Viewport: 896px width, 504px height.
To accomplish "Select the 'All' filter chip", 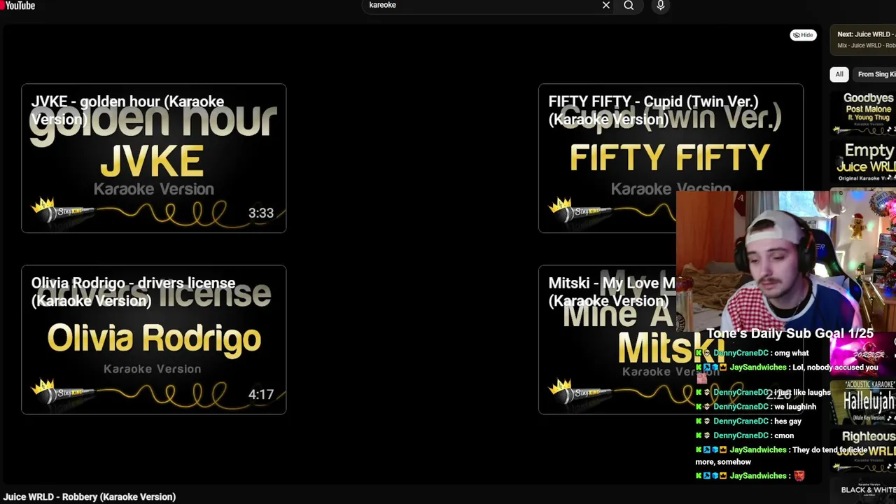I will pyautogui.click(x=839, y=74).
